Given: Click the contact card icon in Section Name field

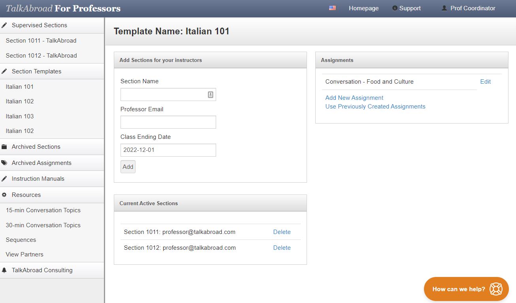Looking at the screenshot, I should 211,95.
